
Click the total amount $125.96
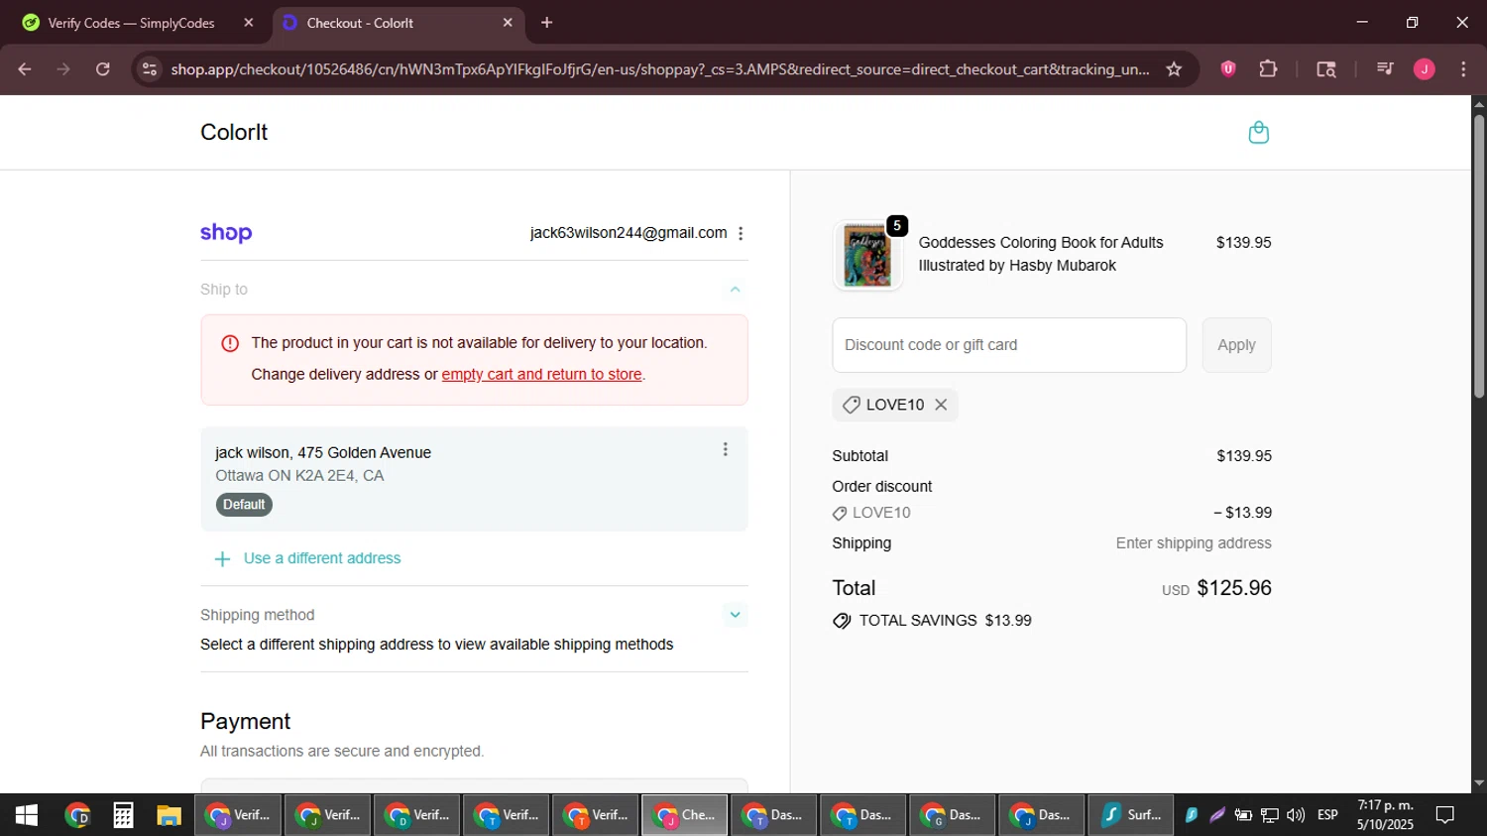1234,588
